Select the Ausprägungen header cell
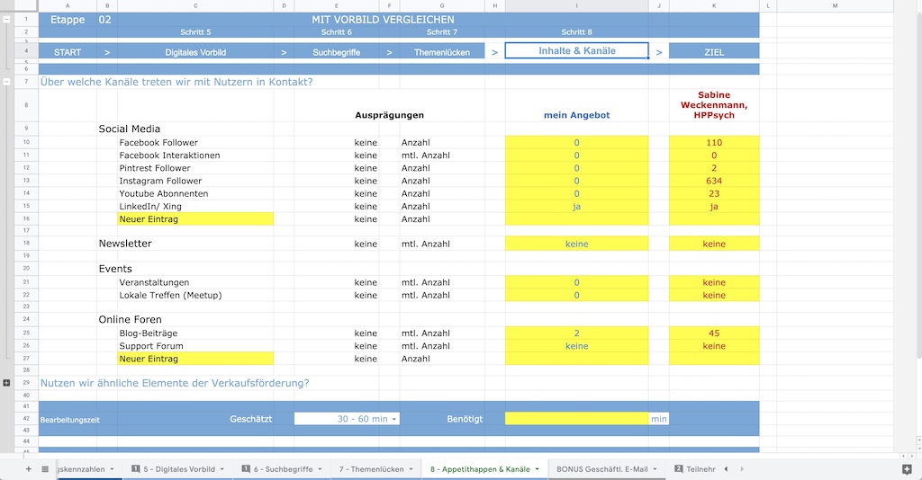This screenshot has height=480, width=922. (x=389, y=115)
